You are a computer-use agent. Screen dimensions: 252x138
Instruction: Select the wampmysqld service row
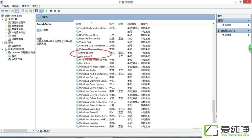point(113,56)
